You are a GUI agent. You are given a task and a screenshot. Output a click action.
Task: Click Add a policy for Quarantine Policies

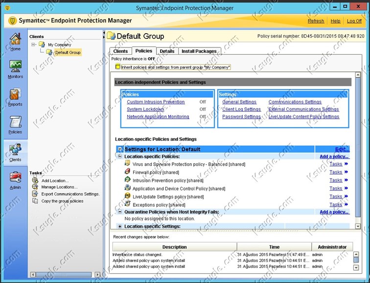[x=334, y=212]
